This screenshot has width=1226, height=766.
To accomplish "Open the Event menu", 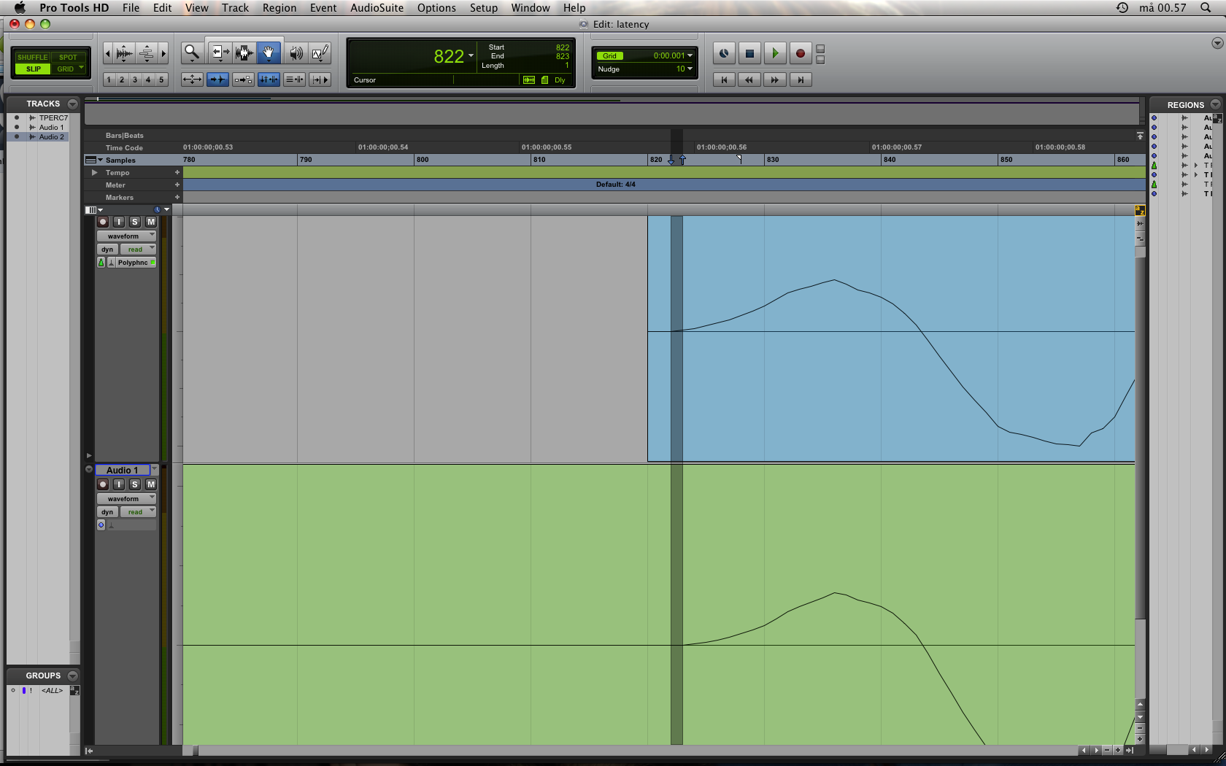I will click(323, 8).
